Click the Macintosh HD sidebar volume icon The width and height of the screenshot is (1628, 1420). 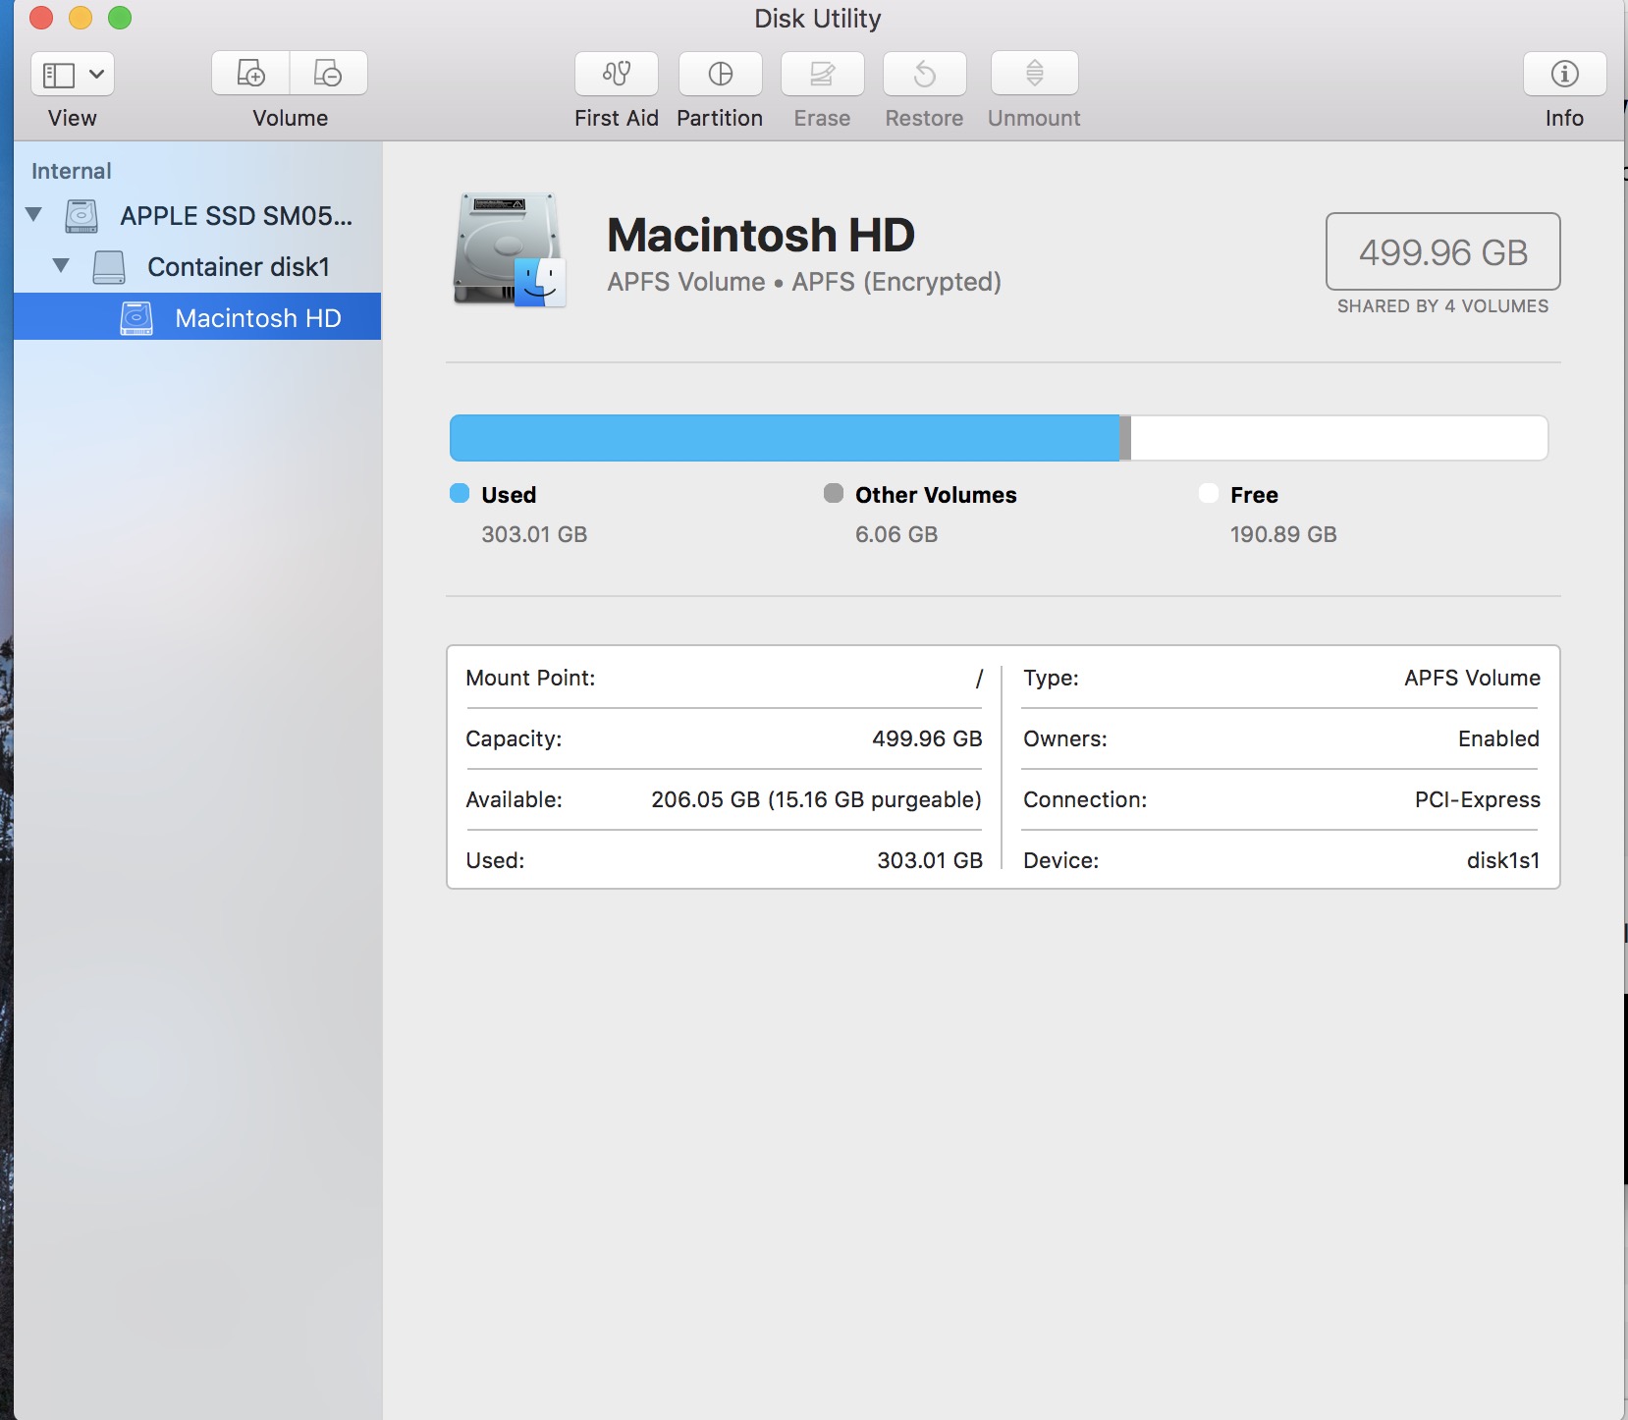pyautogui.click(x=136, y=318)
